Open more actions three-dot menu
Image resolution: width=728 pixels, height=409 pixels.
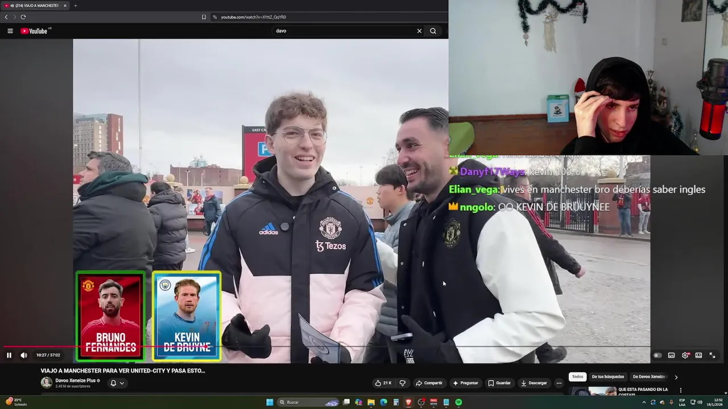[x=559, y=383]
